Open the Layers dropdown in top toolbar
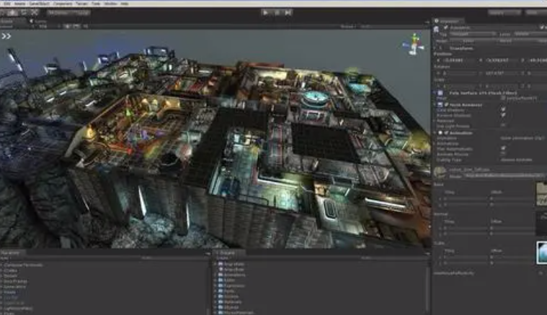This screenshot has width=547, height=315. (504, 12)
